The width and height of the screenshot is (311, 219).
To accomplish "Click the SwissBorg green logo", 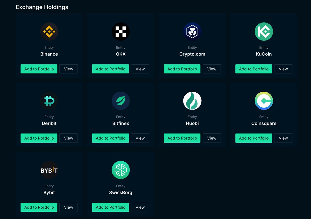I will [121, 170].
